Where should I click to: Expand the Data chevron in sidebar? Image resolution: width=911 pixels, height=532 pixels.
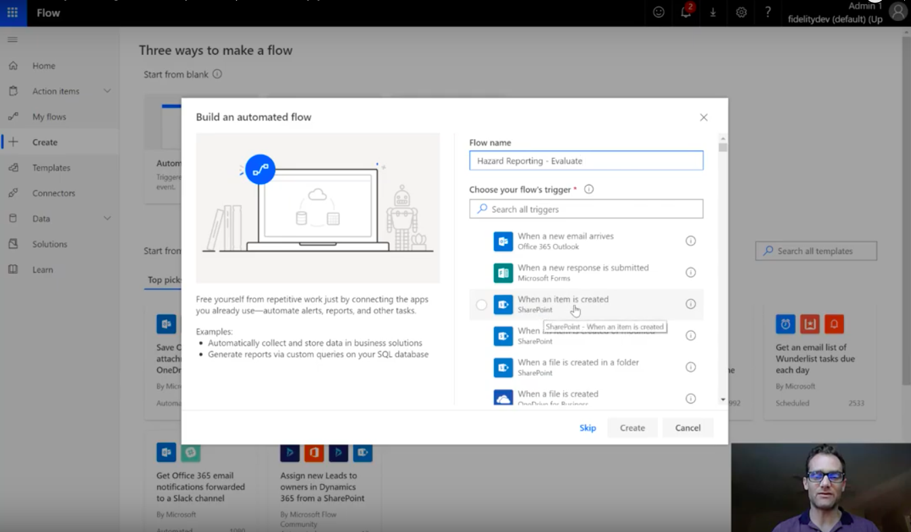tap(107, 218)
